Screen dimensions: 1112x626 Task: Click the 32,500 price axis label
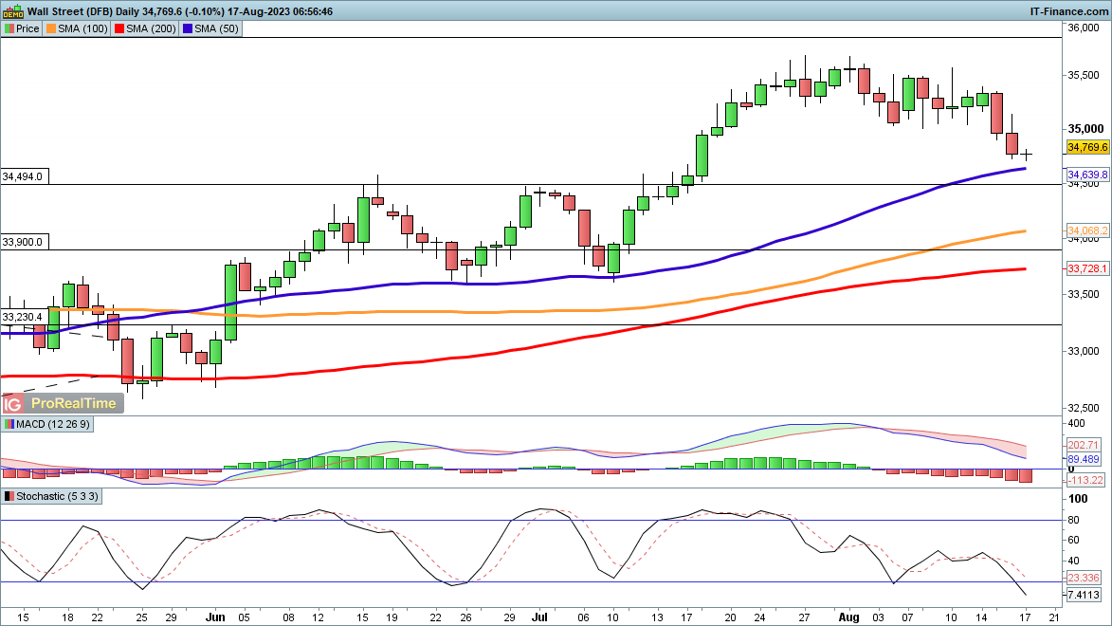1084,408
